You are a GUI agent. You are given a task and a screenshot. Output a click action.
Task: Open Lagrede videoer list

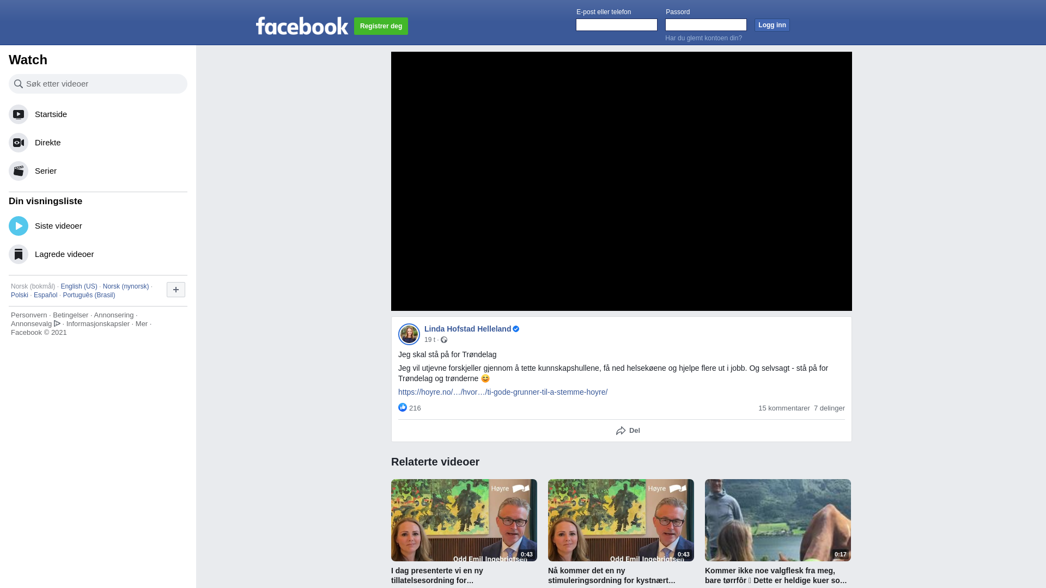98,254
